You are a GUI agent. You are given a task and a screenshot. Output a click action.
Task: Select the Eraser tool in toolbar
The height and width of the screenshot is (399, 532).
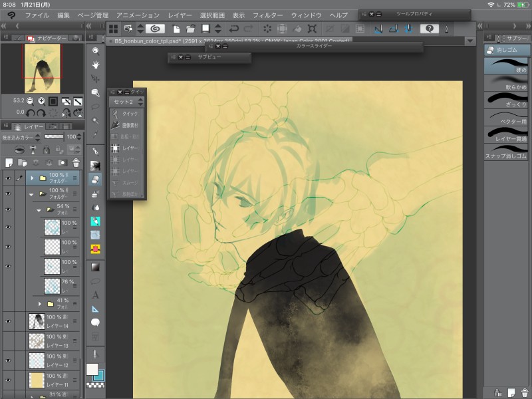click(x=96, y=180)
